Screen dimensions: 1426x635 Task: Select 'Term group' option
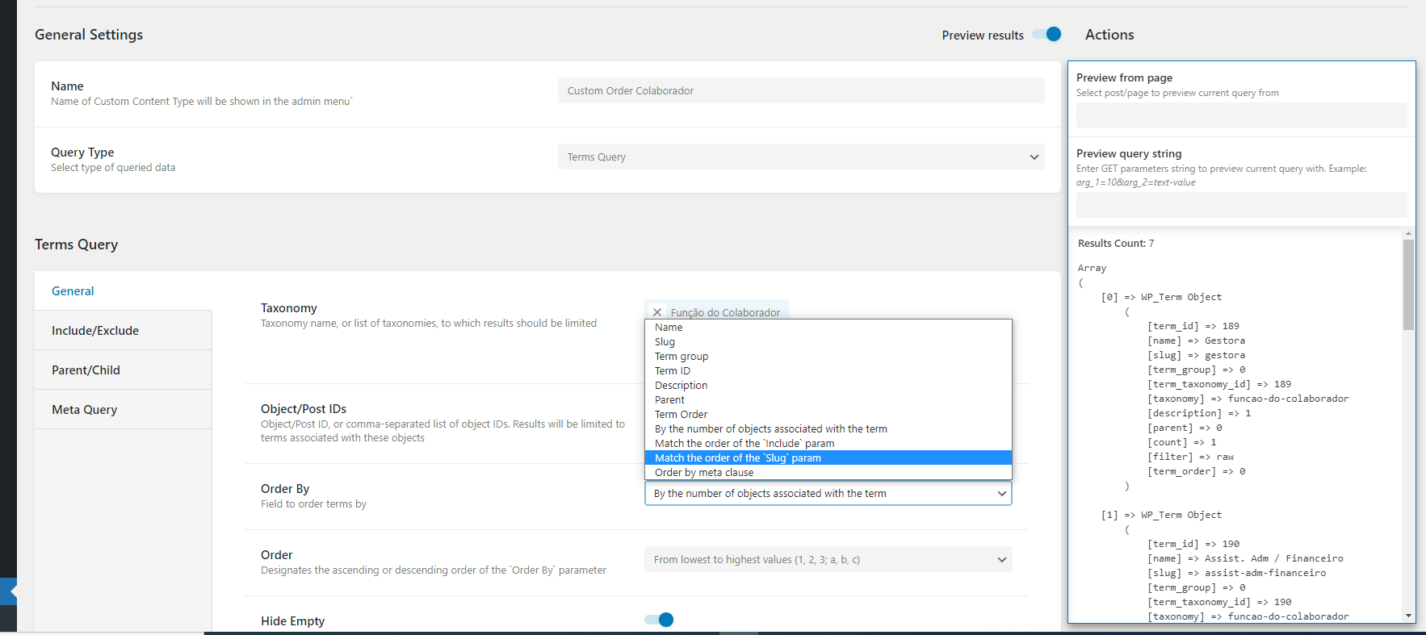click(x=828, y=357)
